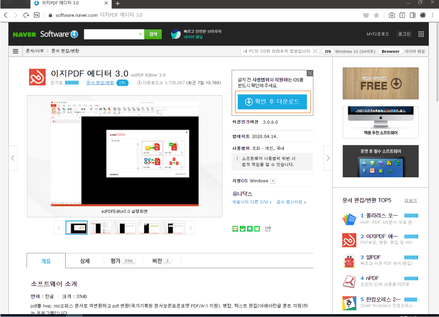439x317 pixels.
Task: Select the first screenshot thumbnail
Action: 76,227
